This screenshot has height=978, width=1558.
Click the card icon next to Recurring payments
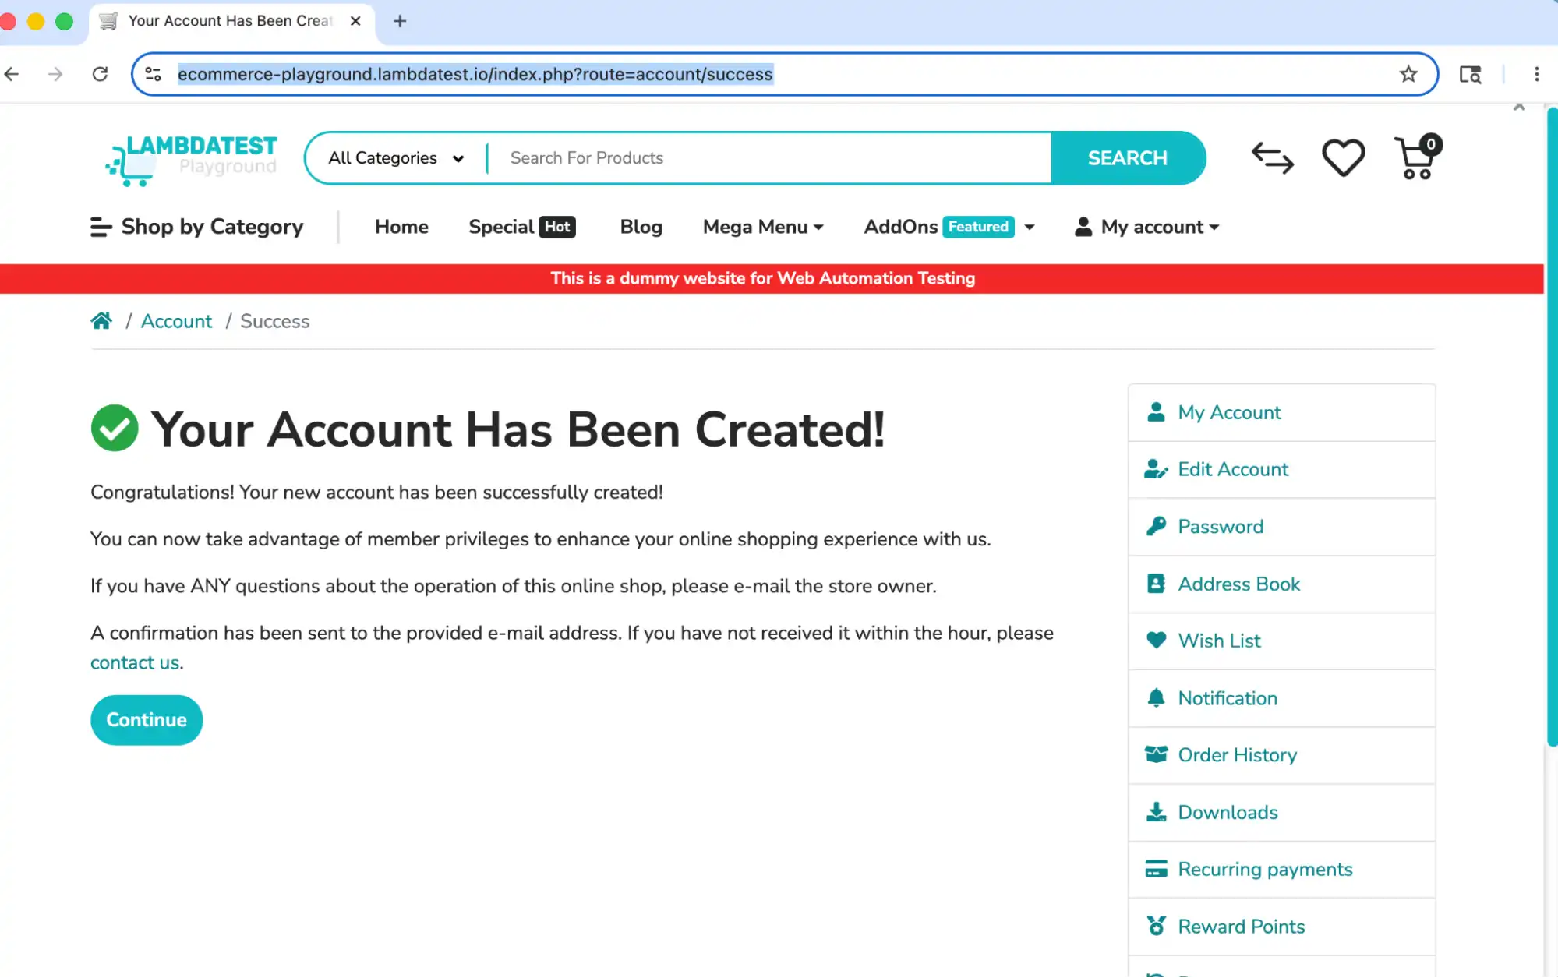tap(1156, 869)
